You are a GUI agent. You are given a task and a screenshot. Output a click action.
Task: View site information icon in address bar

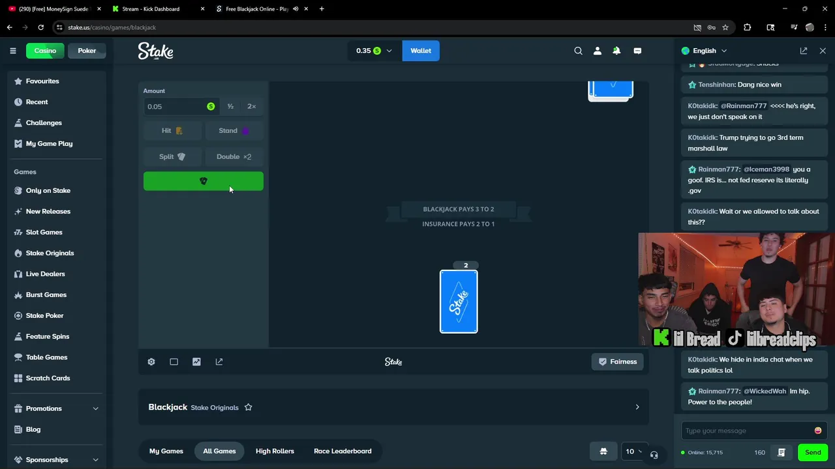59,27
